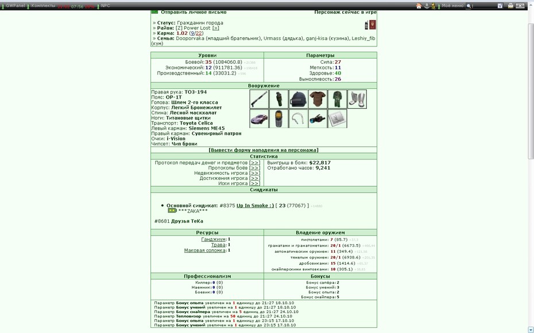Screen dimensions: 534x333
Task: Click the Ганджиум resource link
Action: pyautogui.click(x=214, y=240)
